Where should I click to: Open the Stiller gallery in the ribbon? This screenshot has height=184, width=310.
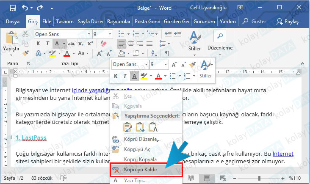tap(194, 44)
